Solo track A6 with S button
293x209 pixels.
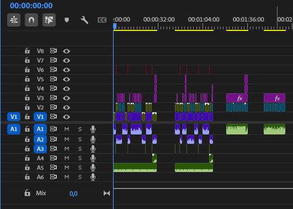(80, 177)
